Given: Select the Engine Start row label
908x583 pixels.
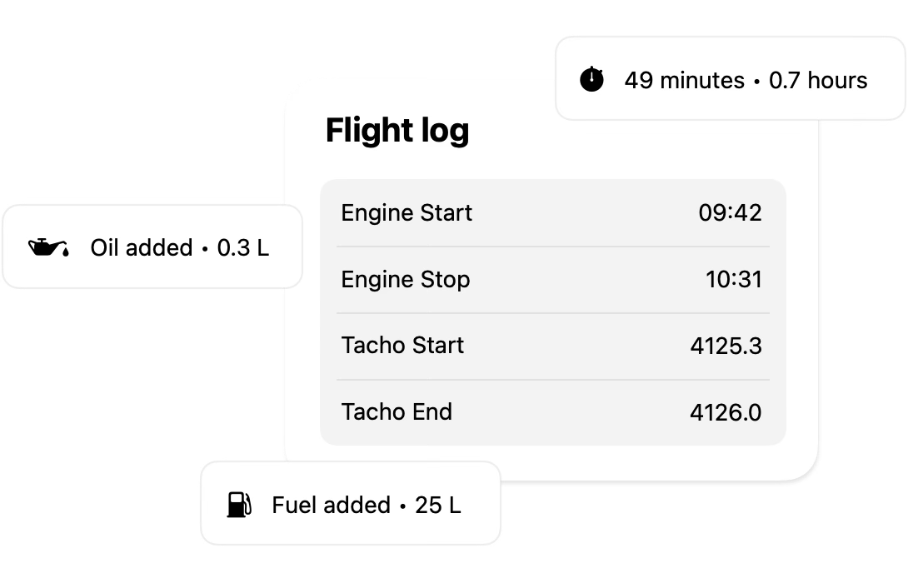Looking at the screenshot, I should 407,212.
